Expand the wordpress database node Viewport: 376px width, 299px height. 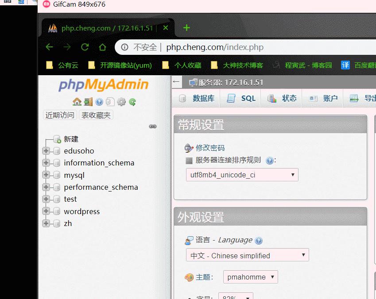tap(46, 211)
